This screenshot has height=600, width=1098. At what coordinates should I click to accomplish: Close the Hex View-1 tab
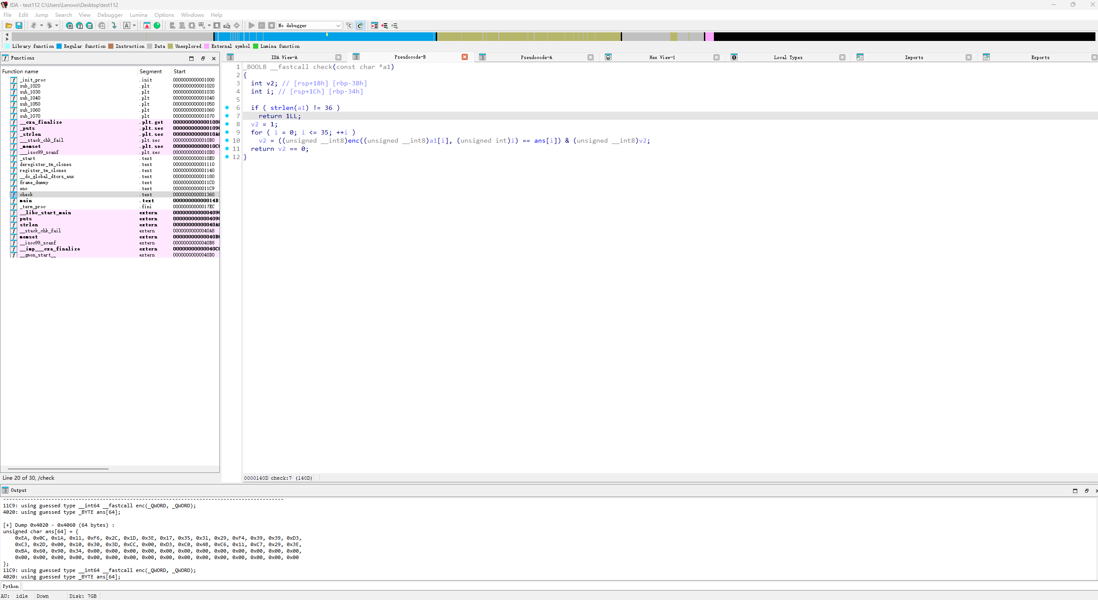[716, 57]
